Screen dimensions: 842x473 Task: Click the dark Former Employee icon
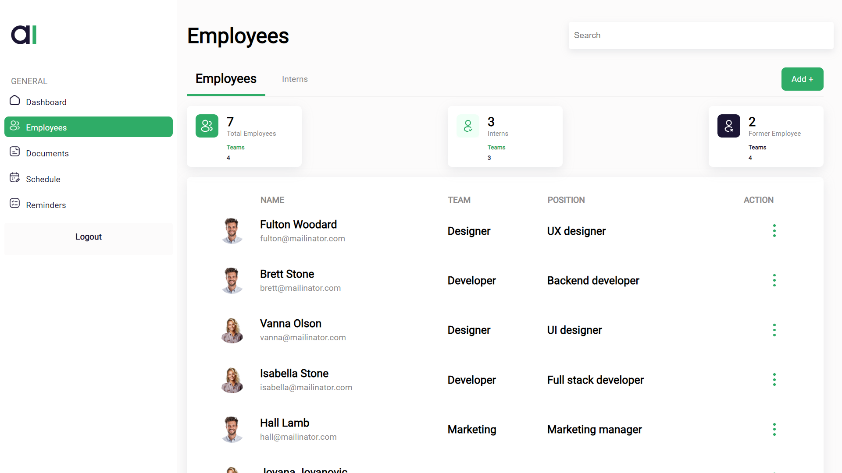(729, 126)
